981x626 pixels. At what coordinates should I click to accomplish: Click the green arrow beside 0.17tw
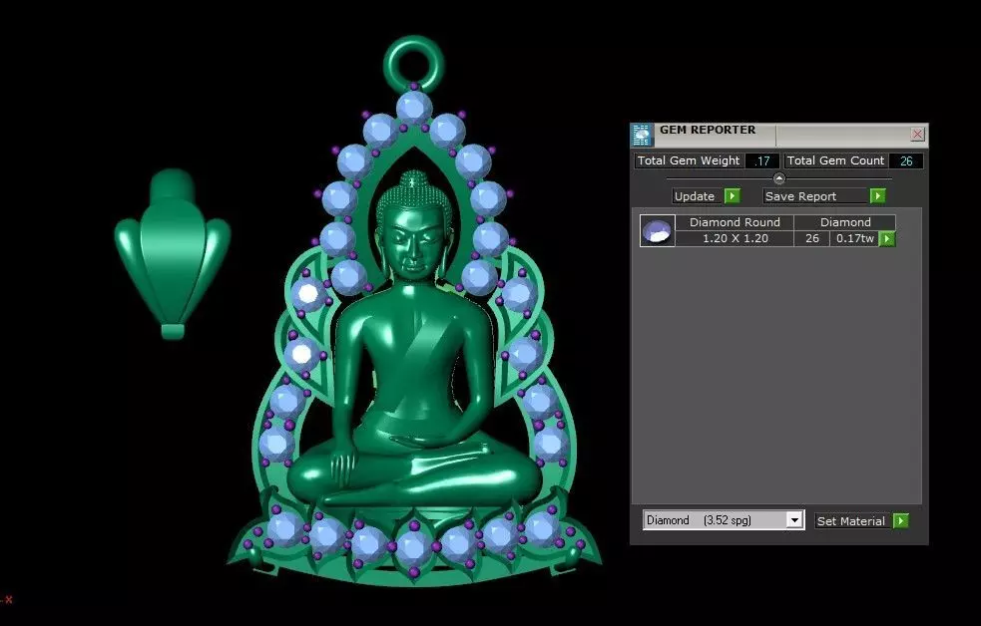(887, 238)
